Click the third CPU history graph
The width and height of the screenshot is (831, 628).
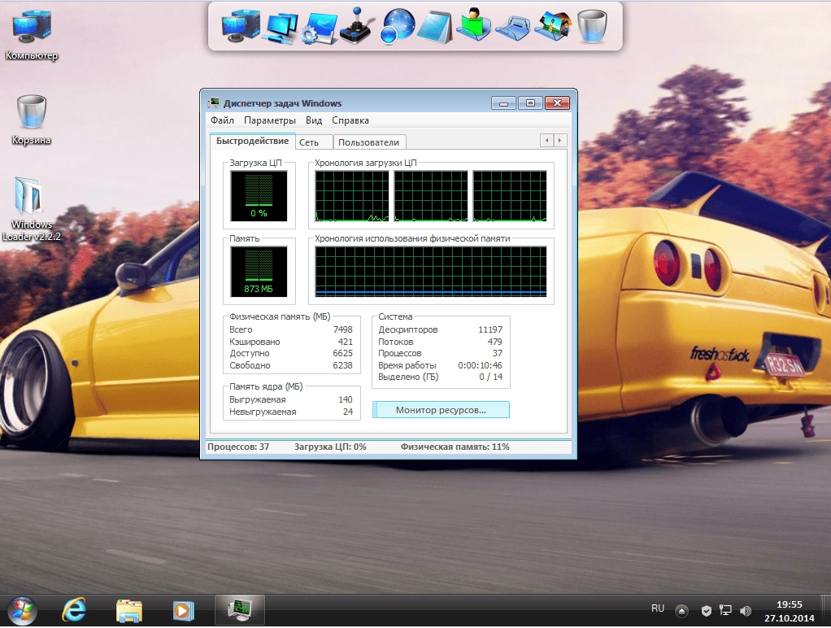click(x=510, y=196)
